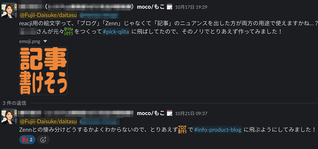Click the emoji.png file name
318x149 pixels.
(x=30, y=41)
